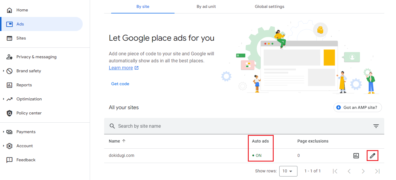This screenshot has height=180, width=396.
Task: Click the Auto ads column header
Action: click(x=260, y=141)
